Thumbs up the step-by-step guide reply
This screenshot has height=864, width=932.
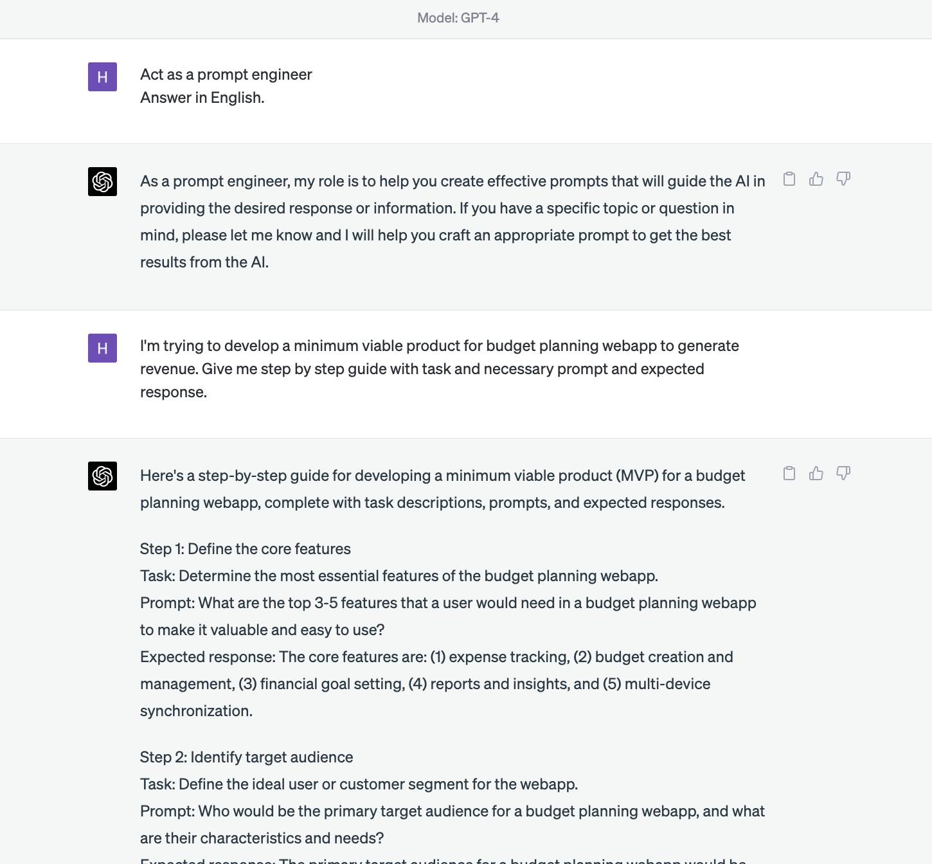(x=816, y=473)
